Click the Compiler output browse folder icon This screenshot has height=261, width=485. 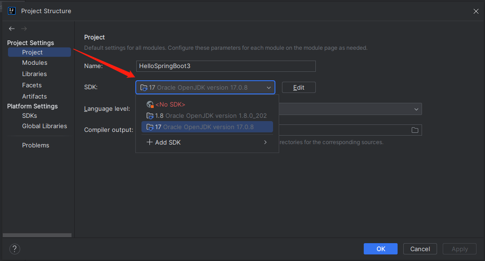coord(415,130)
